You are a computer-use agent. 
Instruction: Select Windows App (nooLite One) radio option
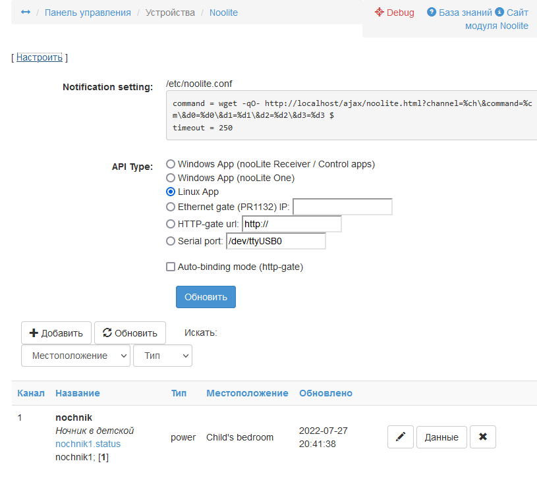pyautogui.click(x=171, y=178)
